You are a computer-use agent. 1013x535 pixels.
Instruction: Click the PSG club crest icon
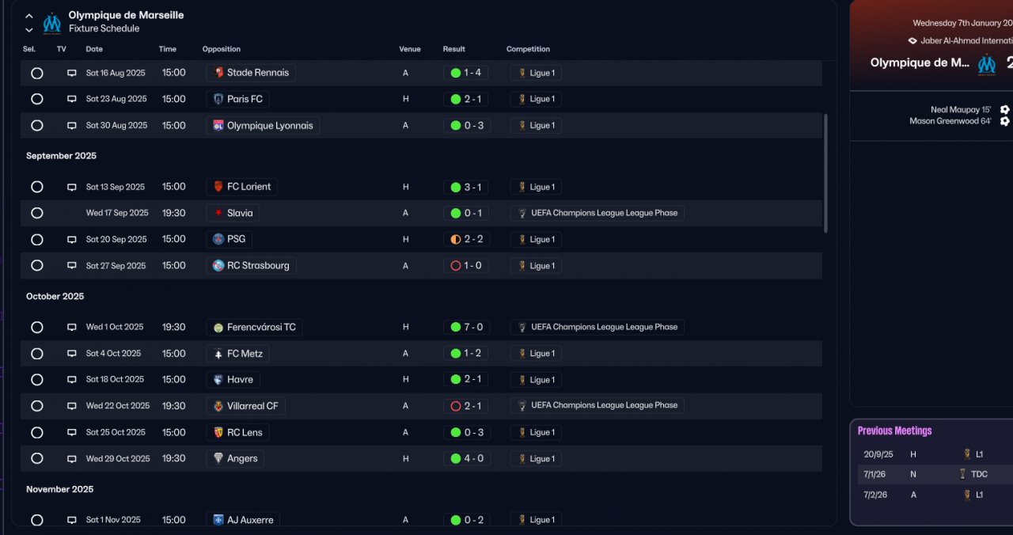click(218, 239)
